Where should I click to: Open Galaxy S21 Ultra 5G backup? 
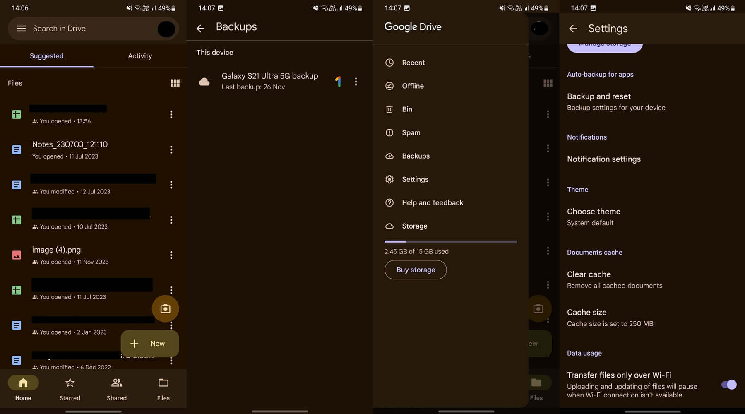coord(269,81)
